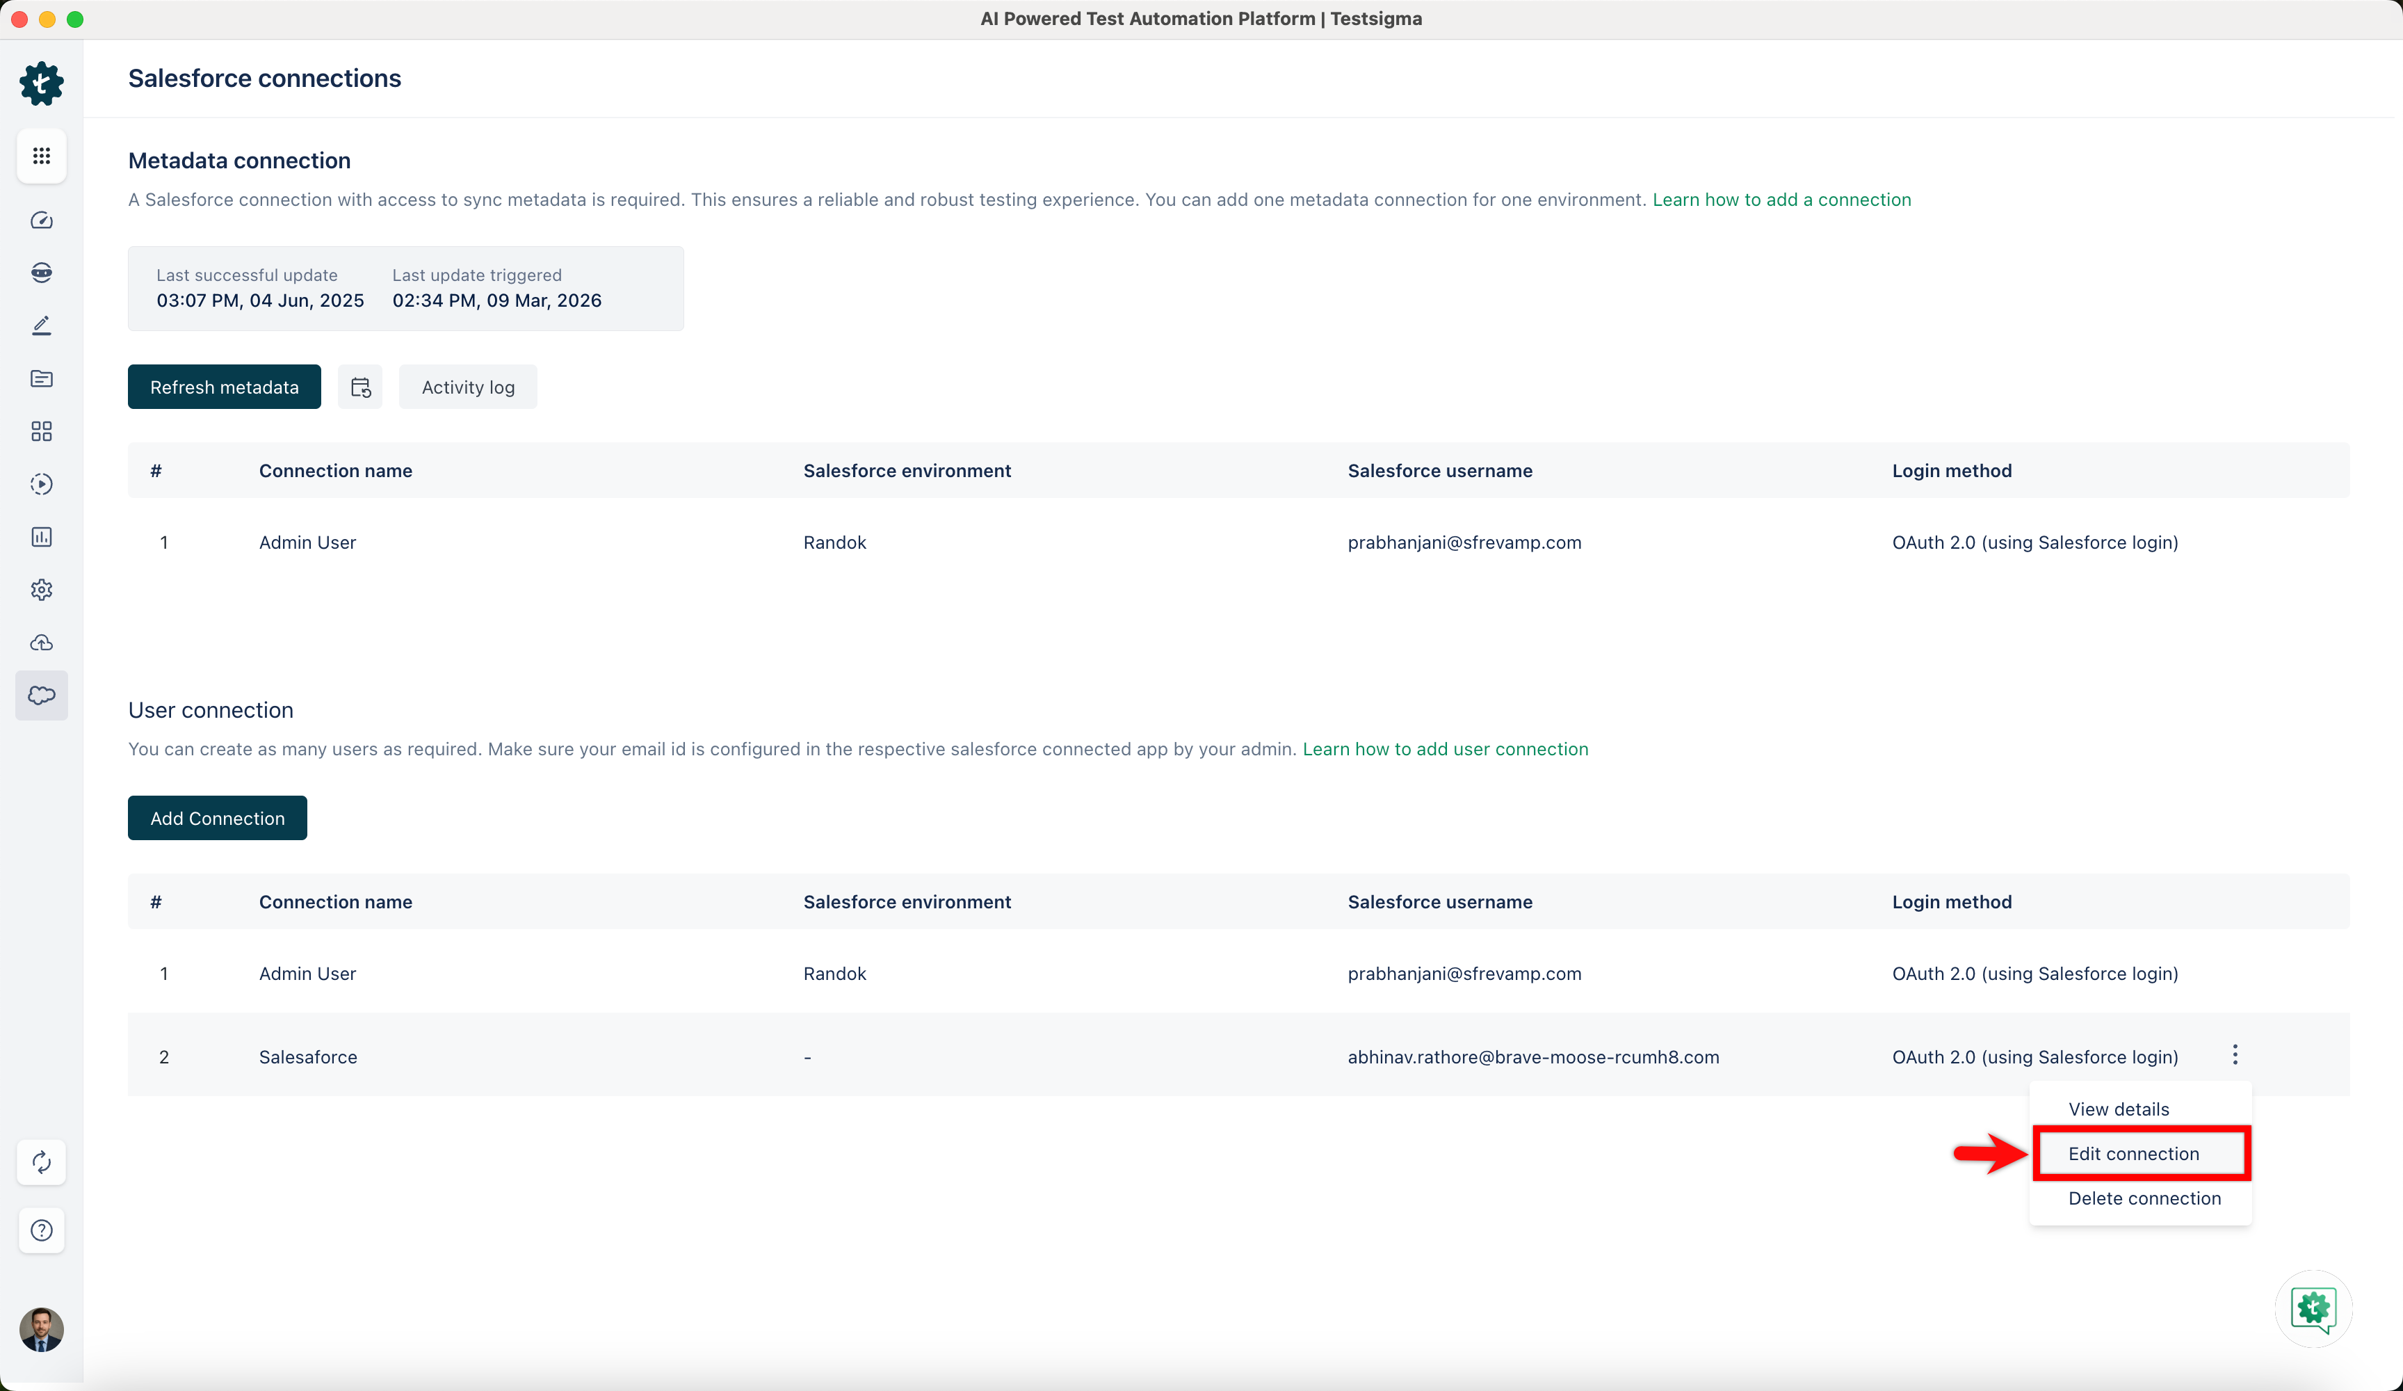Viewport: 2403px width, 1391px height.
Task: Open the Testsigma chat assistant bubble
Action: pyautogui.click(x=2313, y=1309)
